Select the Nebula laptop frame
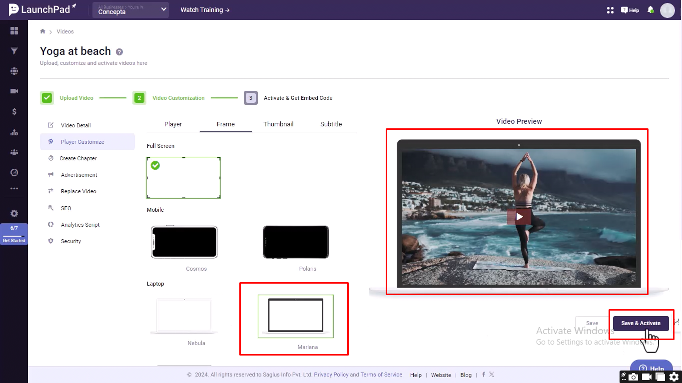This screenshot has width=682, height=383. (184, 316)
